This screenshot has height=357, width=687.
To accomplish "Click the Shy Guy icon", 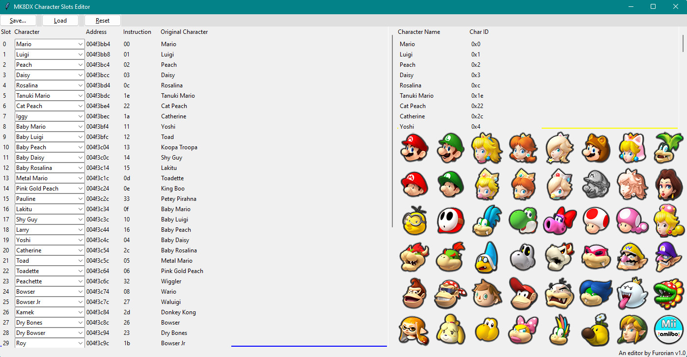I will tap(450, 220).
